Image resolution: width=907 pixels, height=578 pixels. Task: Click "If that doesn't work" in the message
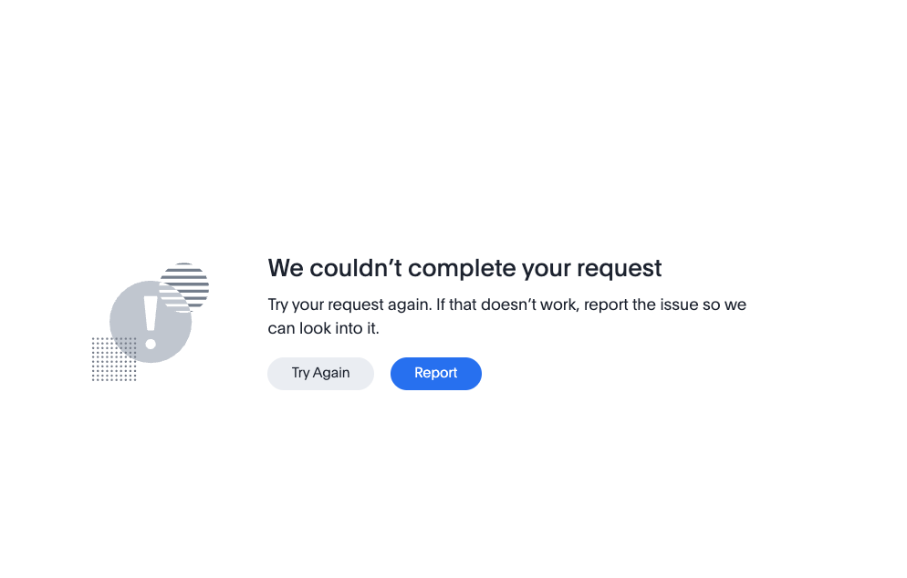point(506,304)
